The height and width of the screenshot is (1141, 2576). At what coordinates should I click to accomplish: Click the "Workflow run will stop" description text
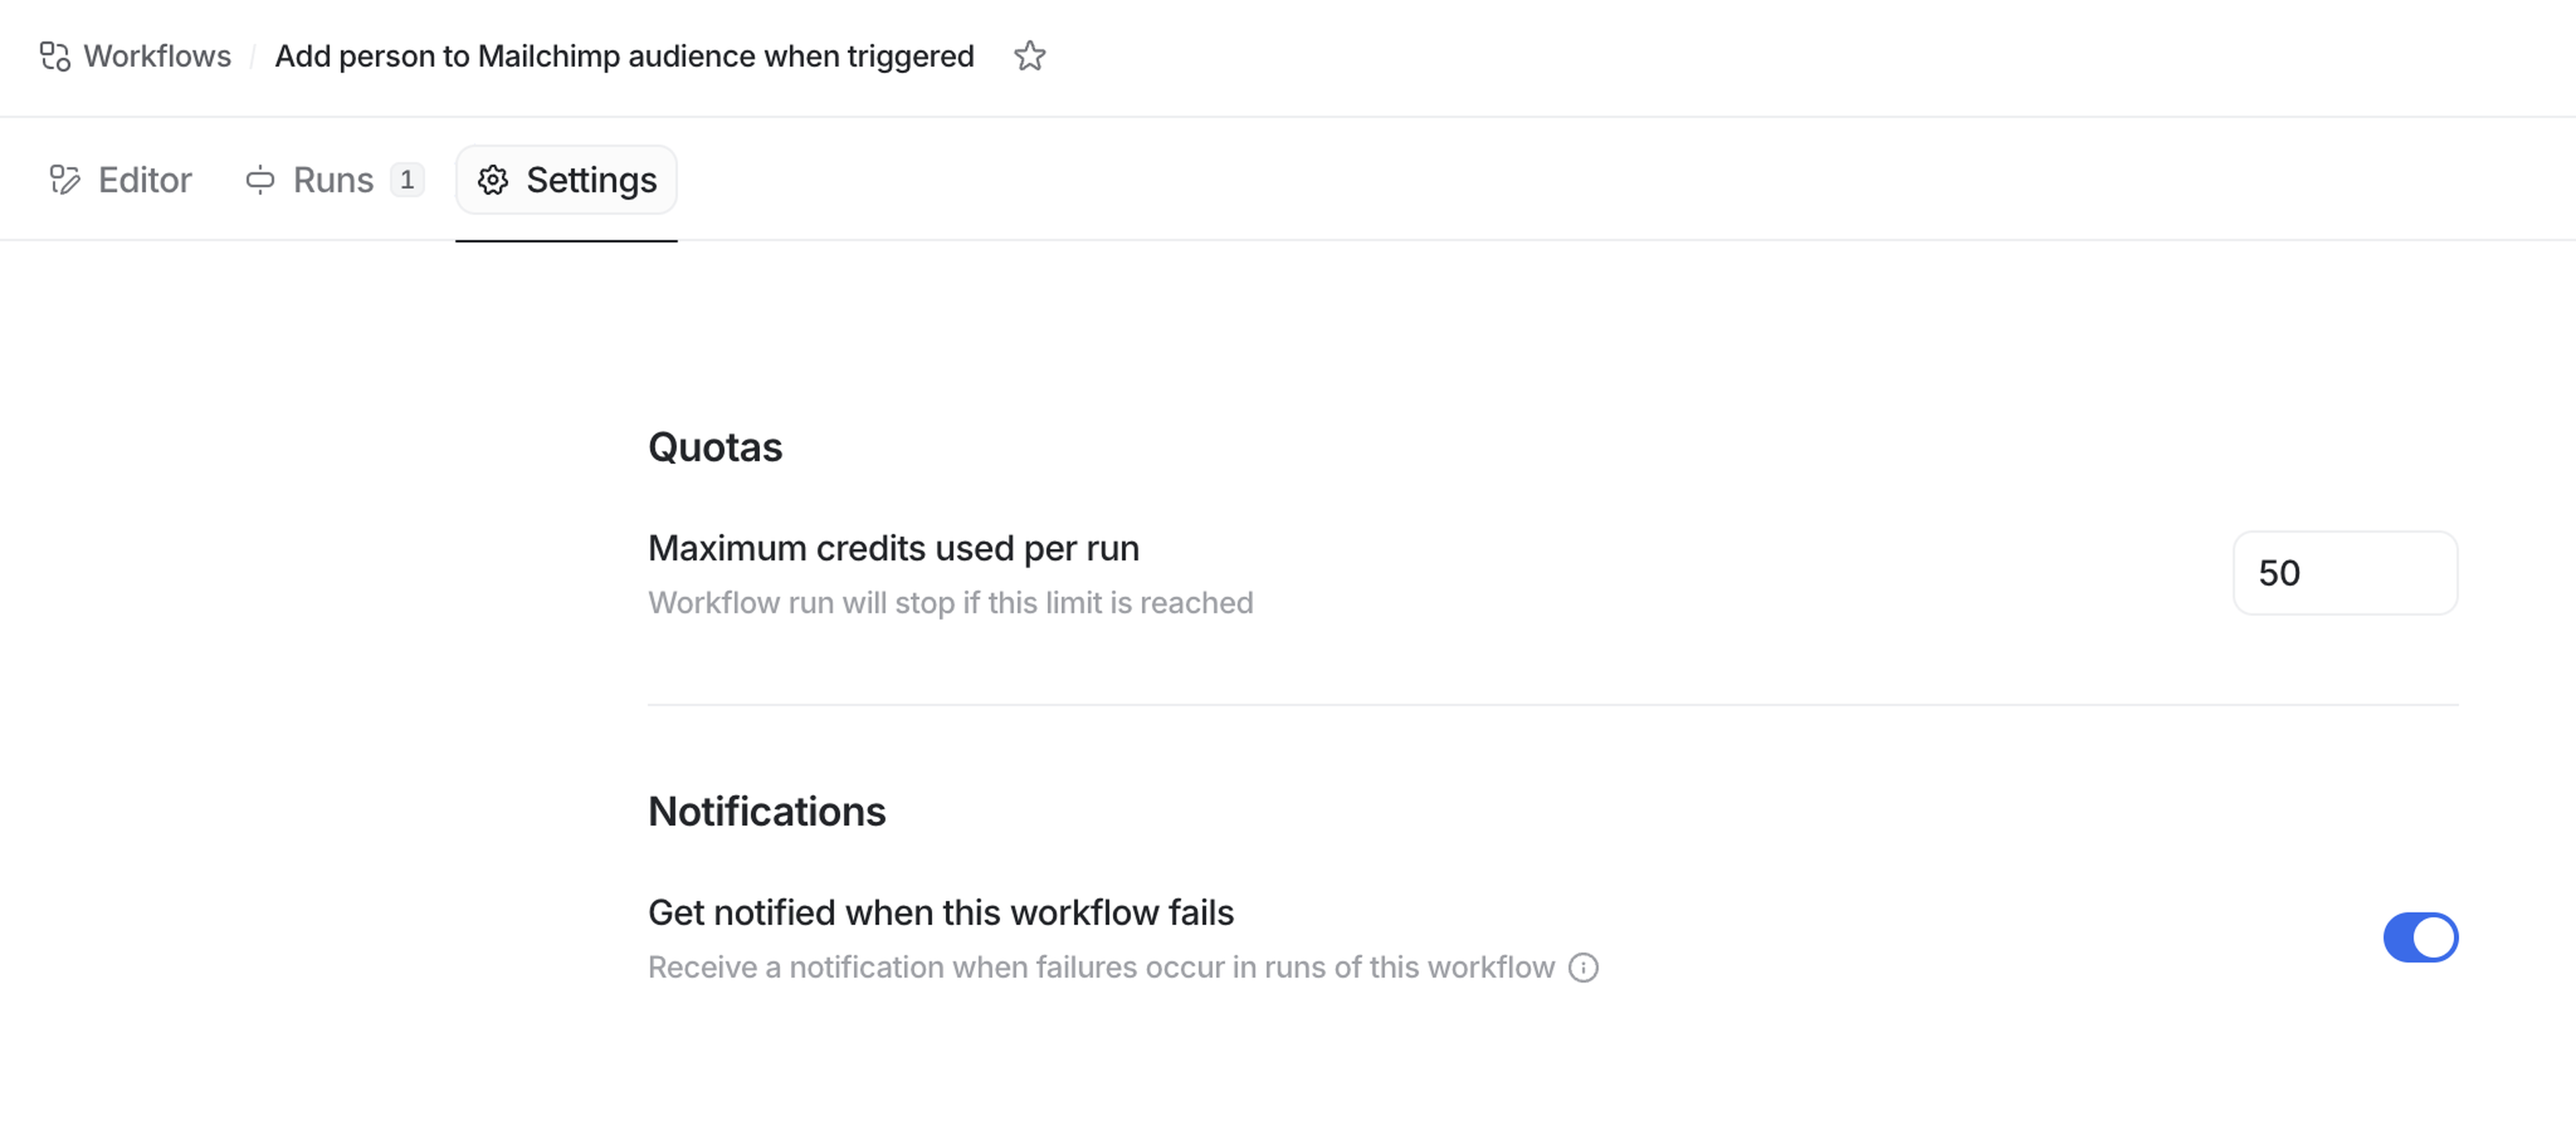click(950, 603)
